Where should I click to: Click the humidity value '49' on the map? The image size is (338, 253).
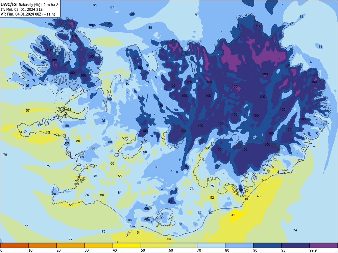pyautogui.click(x=246, y=199)
